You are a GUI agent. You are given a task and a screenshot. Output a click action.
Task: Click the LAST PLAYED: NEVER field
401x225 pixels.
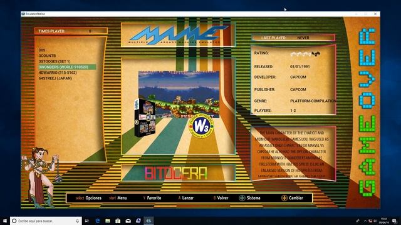point(293,37)
